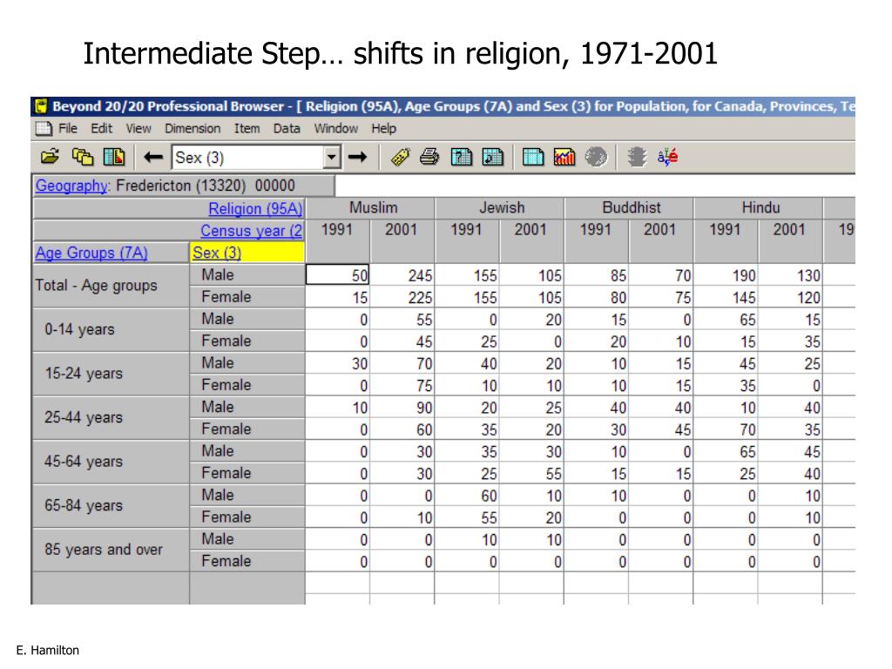Open the File menu
The height and width of the screenshot is (669, 892).
[68, 129]
